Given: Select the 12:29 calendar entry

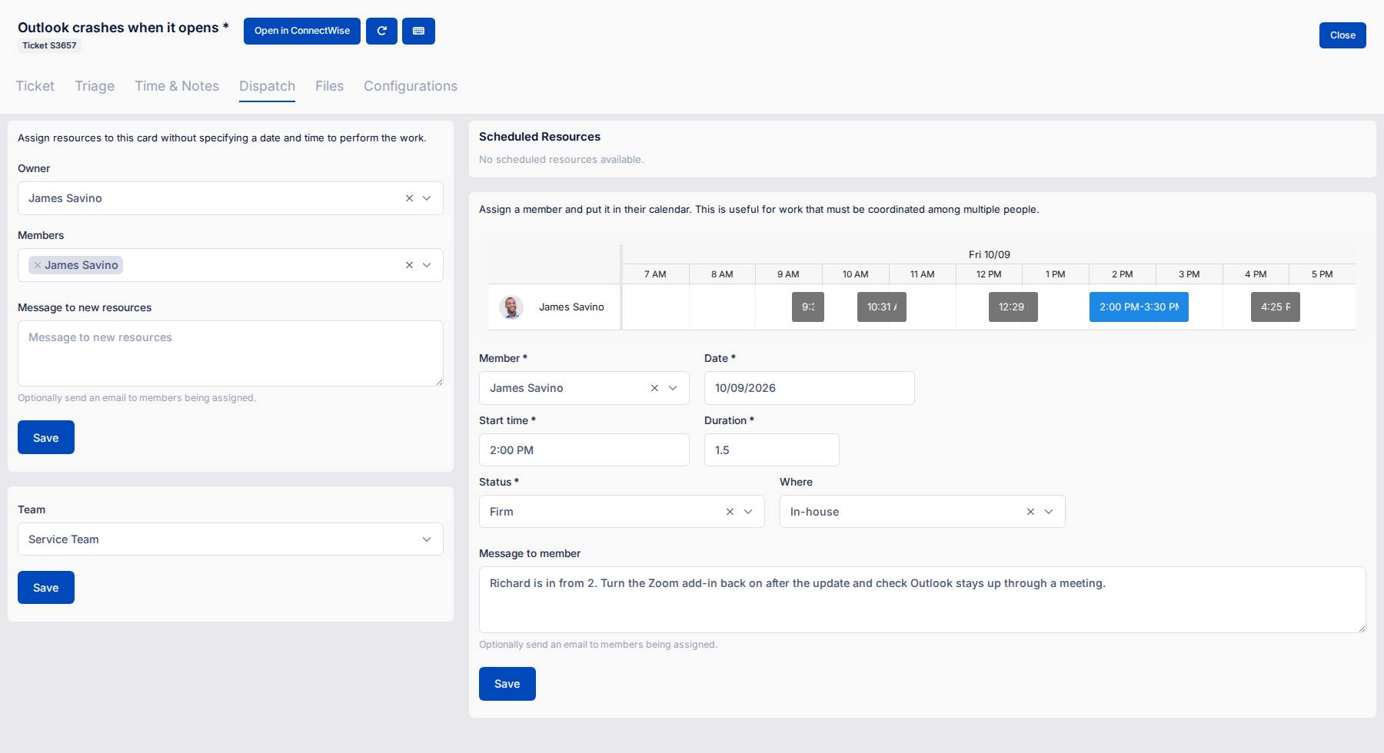Looking at the screenshot, I should 1013,307.
